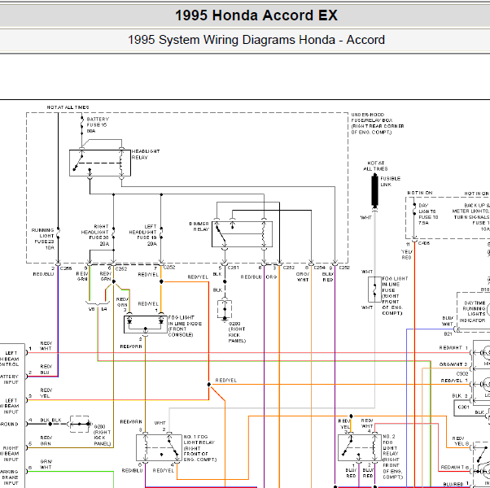The image size is (490, 488).
Task: Click the Hot At All Times label above fuse box
Action: click(x=68, y=107)
